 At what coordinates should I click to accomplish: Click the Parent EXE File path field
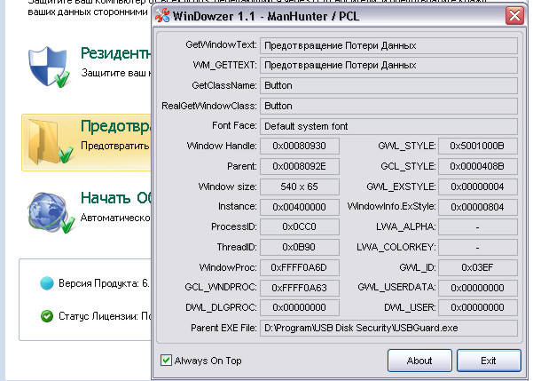(x=388, y=328)
